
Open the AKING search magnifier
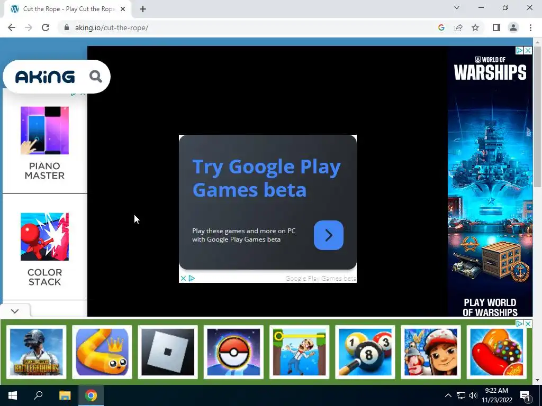(96, 77)
